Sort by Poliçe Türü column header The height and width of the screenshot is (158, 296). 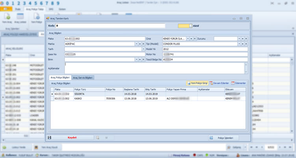pyautogui.click(x=89, y=90)
